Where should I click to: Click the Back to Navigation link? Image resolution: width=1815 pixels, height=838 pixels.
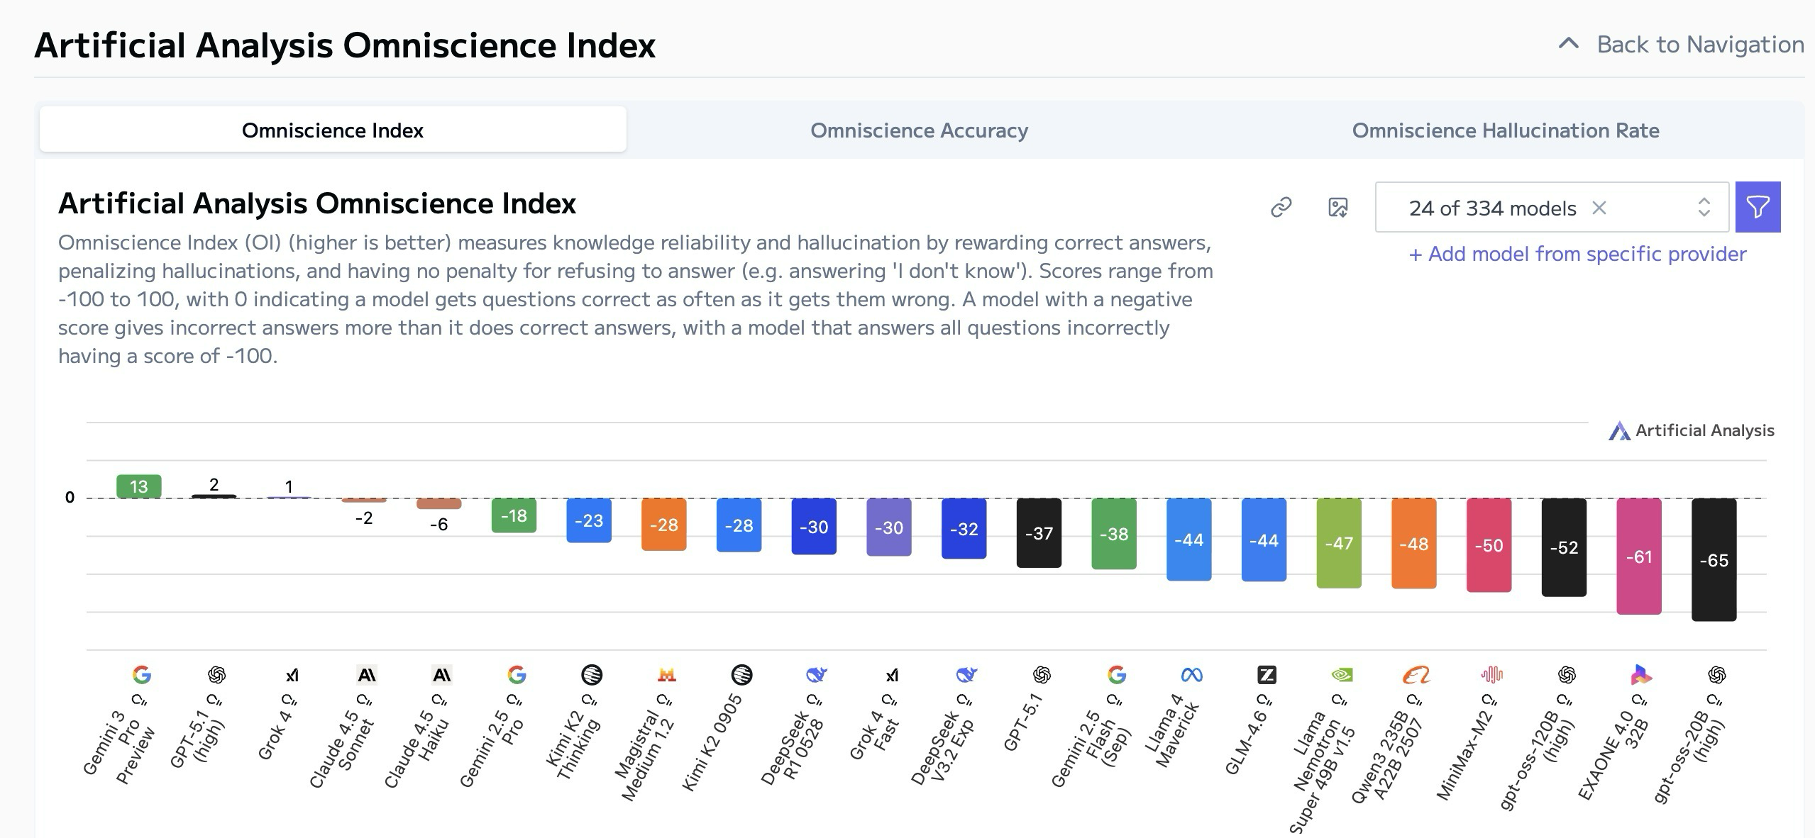click(x=1700, y=44)
